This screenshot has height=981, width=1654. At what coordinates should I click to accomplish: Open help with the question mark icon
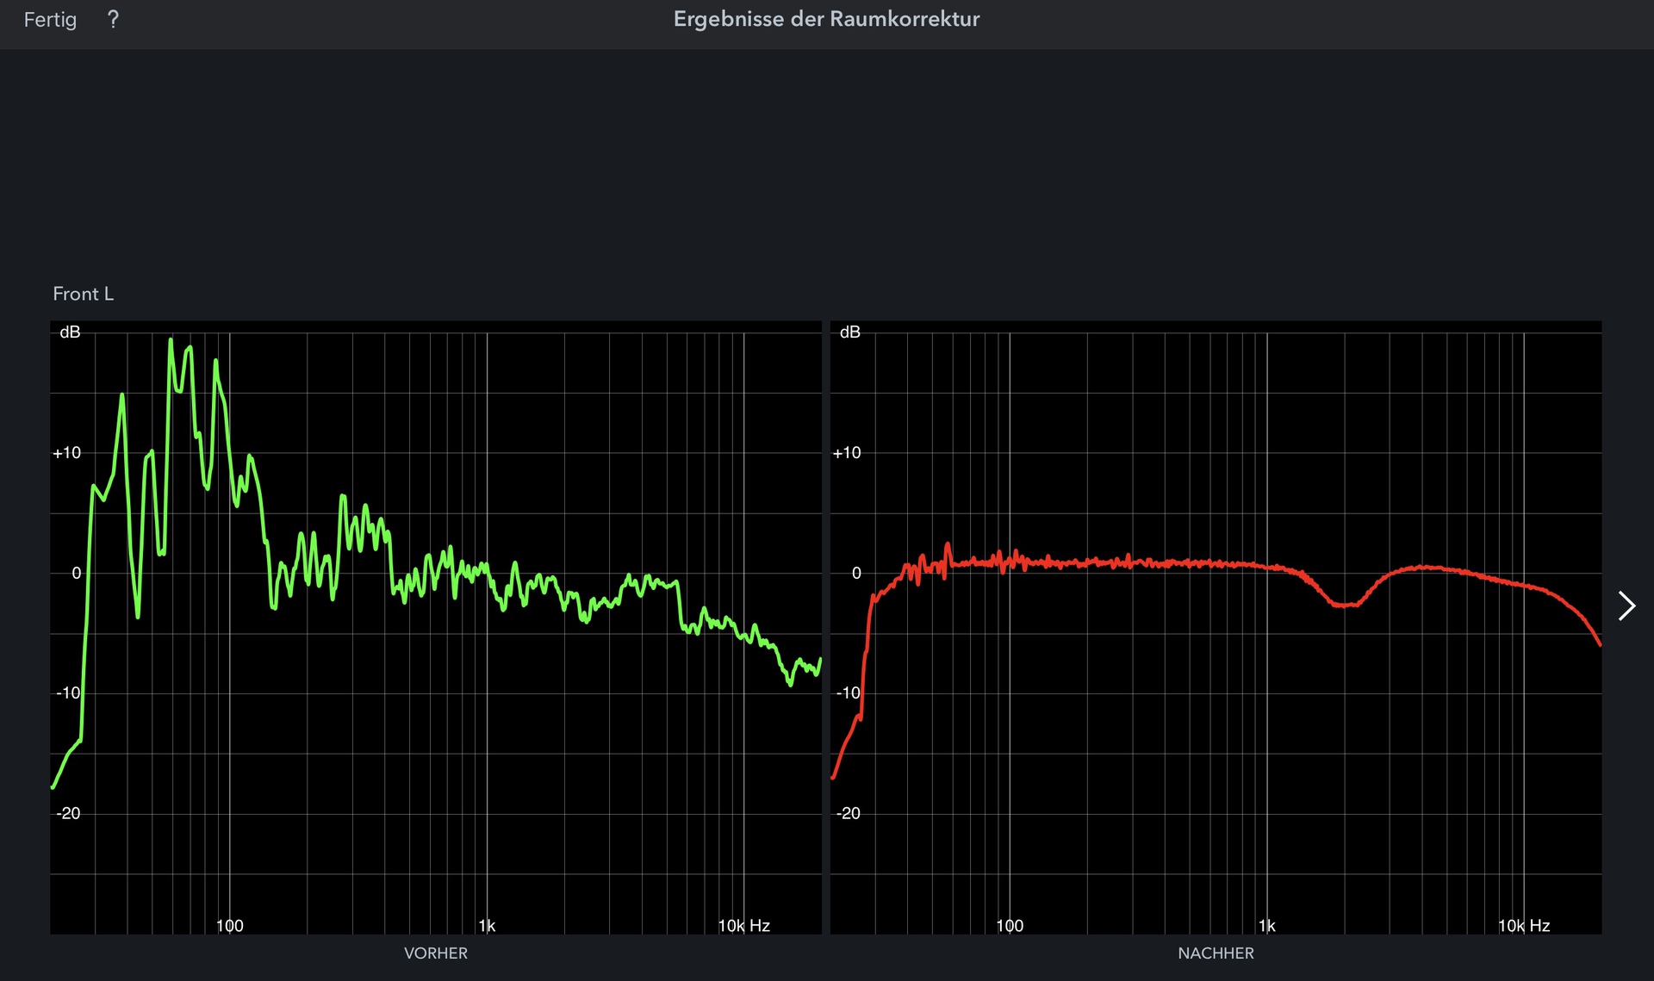[113, 19]
